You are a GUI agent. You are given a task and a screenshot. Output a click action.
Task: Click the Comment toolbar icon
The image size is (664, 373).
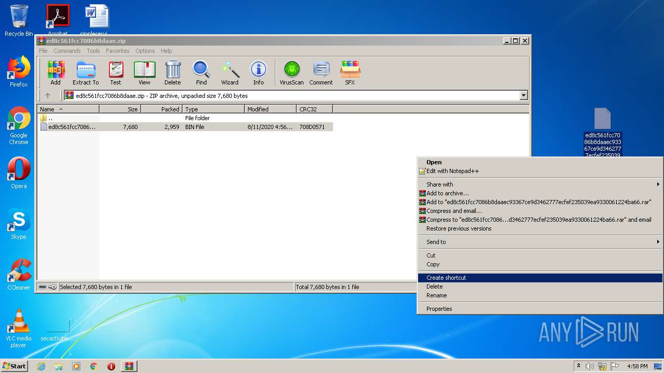click(321, 73)
